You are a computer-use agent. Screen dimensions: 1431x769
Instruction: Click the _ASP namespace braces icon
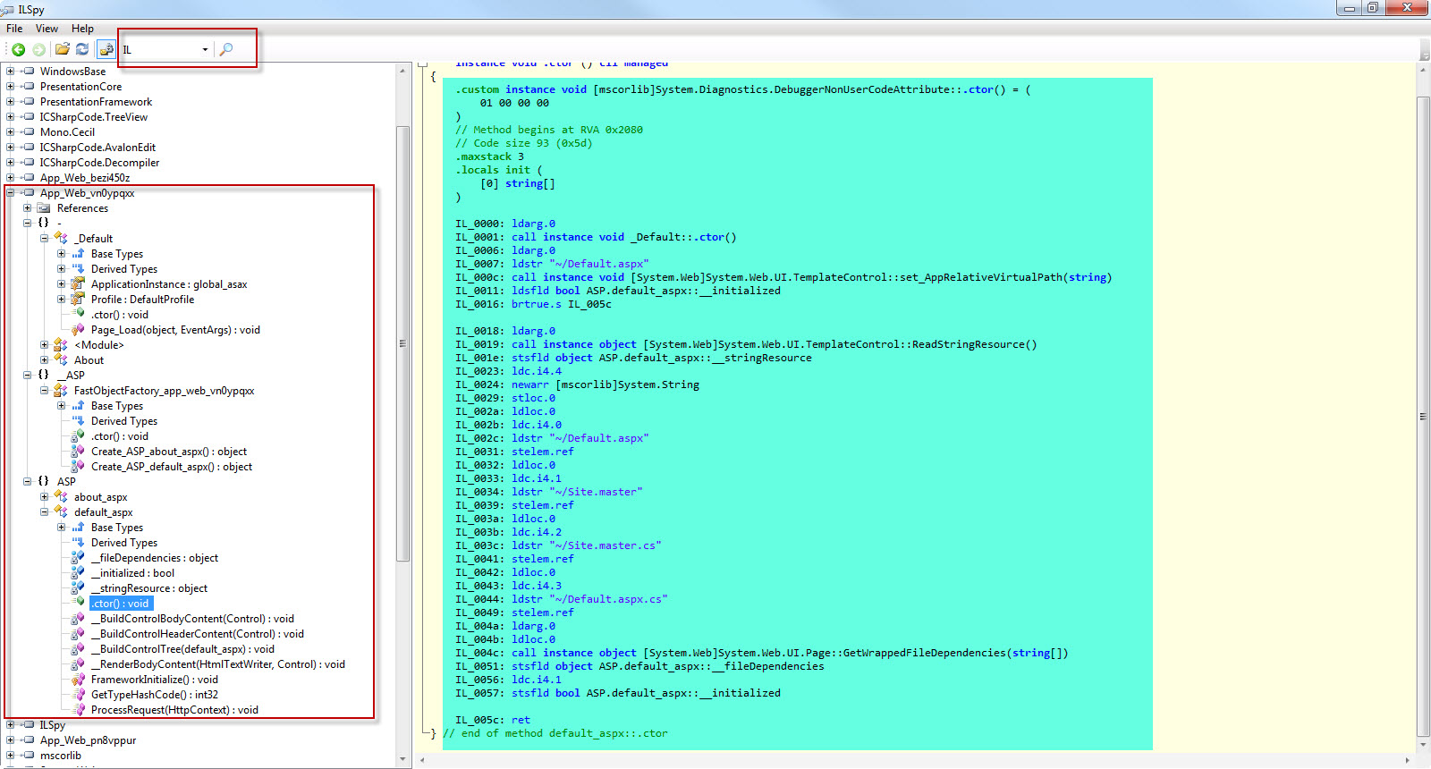point(43,375)
